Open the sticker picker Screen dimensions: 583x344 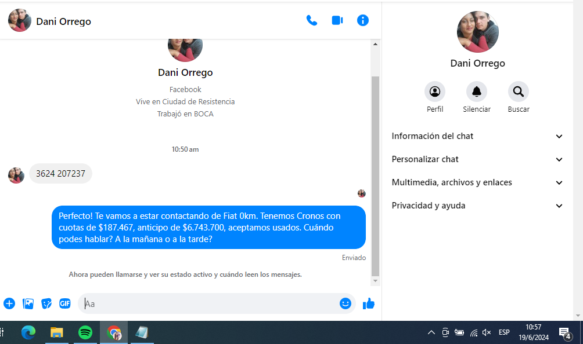pos(46,303)
